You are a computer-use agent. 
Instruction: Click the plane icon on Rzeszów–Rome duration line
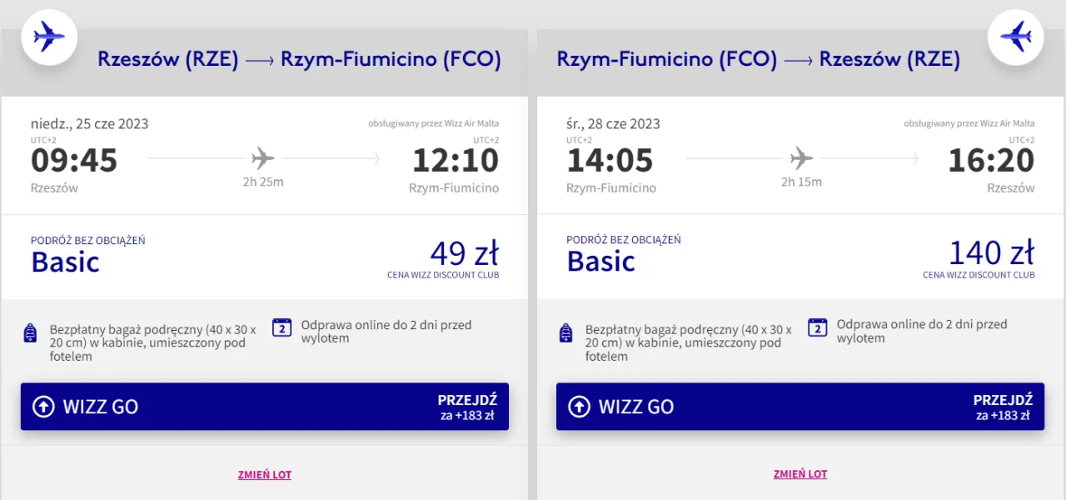click(263, 157)
